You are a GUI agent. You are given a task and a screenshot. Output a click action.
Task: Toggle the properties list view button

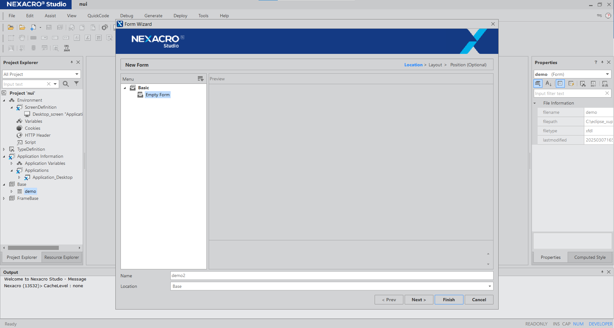(560, 84)
